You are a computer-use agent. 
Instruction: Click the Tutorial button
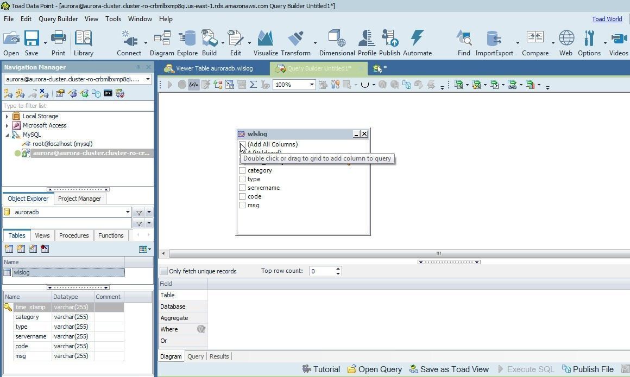tap(321, 369)
